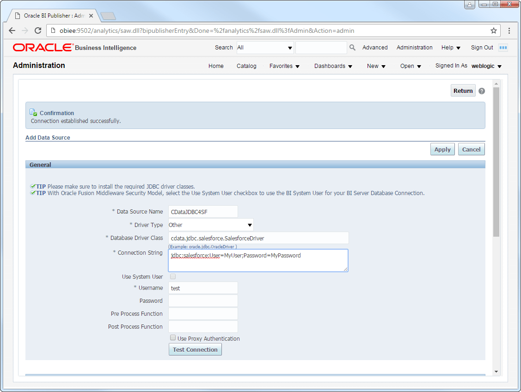
Task: Click the Sign Out link
Action: pyautogui.click(x=482, y=47)
